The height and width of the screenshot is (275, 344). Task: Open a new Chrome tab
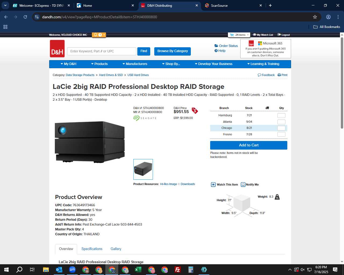270,5
